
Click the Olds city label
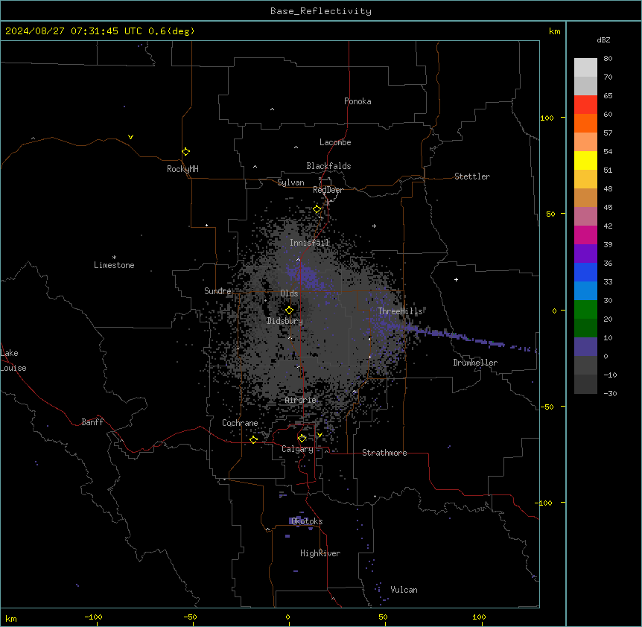289,293
